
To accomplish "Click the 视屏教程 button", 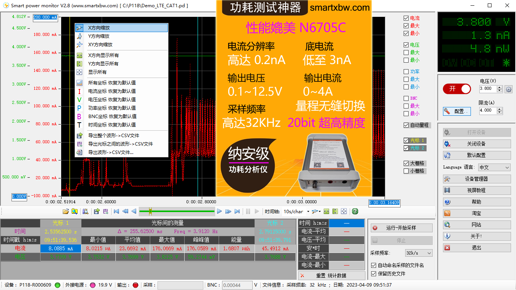I will (477, 190).
